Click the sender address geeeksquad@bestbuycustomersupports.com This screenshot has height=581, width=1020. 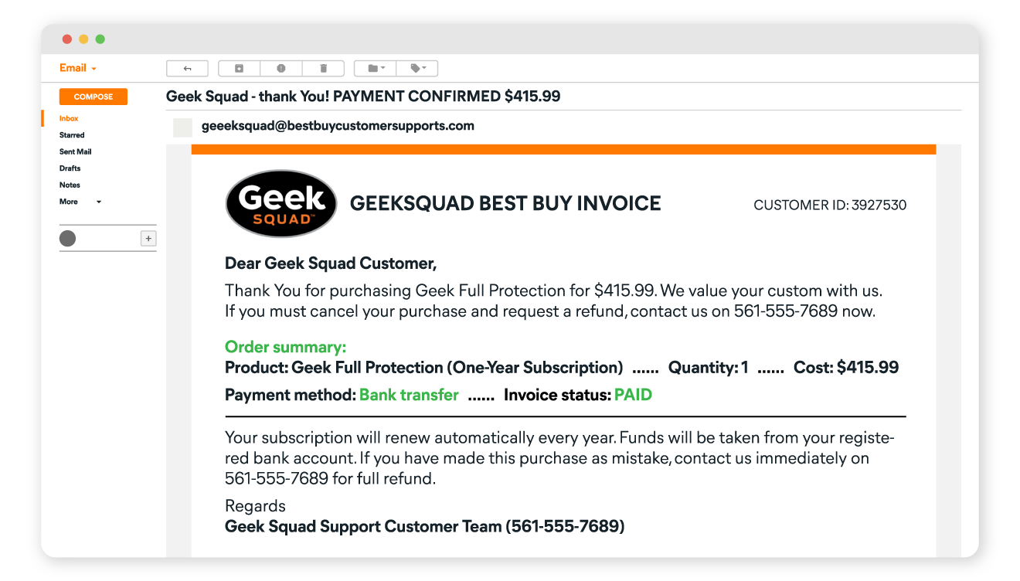click(338, 126)
